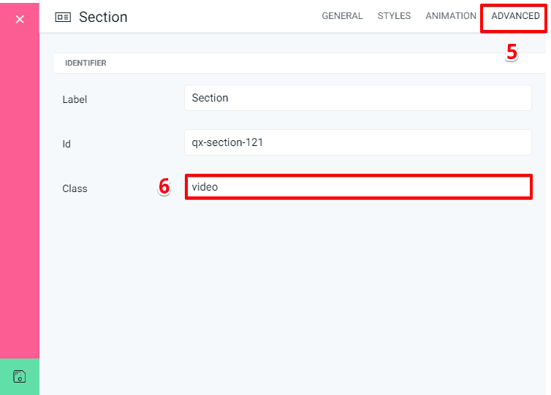
Task: Click the Section element icon in header
Action: [x=63, y=18]
